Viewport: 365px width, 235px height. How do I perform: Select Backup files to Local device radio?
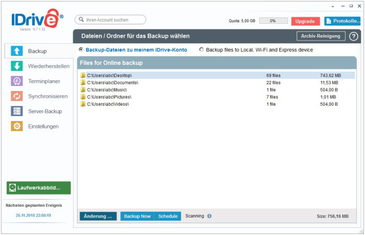coord(201,50)
